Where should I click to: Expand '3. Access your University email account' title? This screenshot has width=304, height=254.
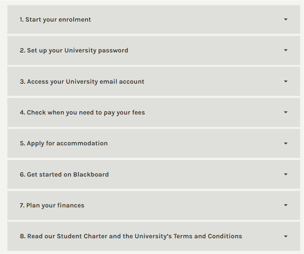click(82, 82)
